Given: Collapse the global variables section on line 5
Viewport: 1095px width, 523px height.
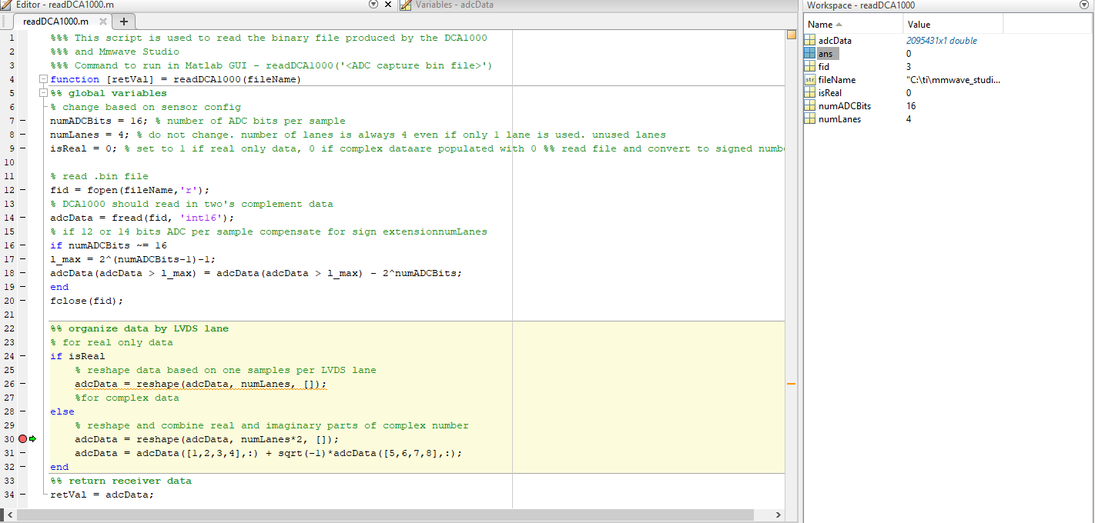Looking at the screenshot, I should pos(43,93).
